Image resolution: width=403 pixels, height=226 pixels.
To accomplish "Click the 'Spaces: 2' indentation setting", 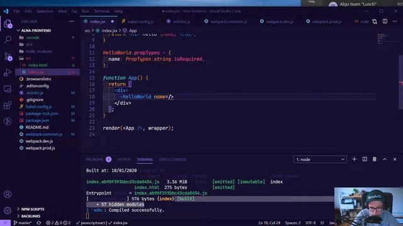I will (293, 223).
